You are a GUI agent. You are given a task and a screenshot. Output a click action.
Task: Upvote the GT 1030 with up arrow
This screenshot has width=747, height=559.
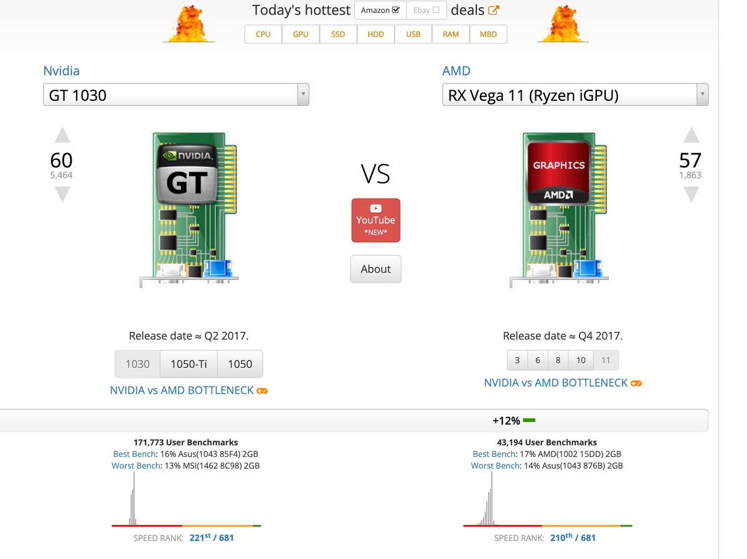click(62, 135)
